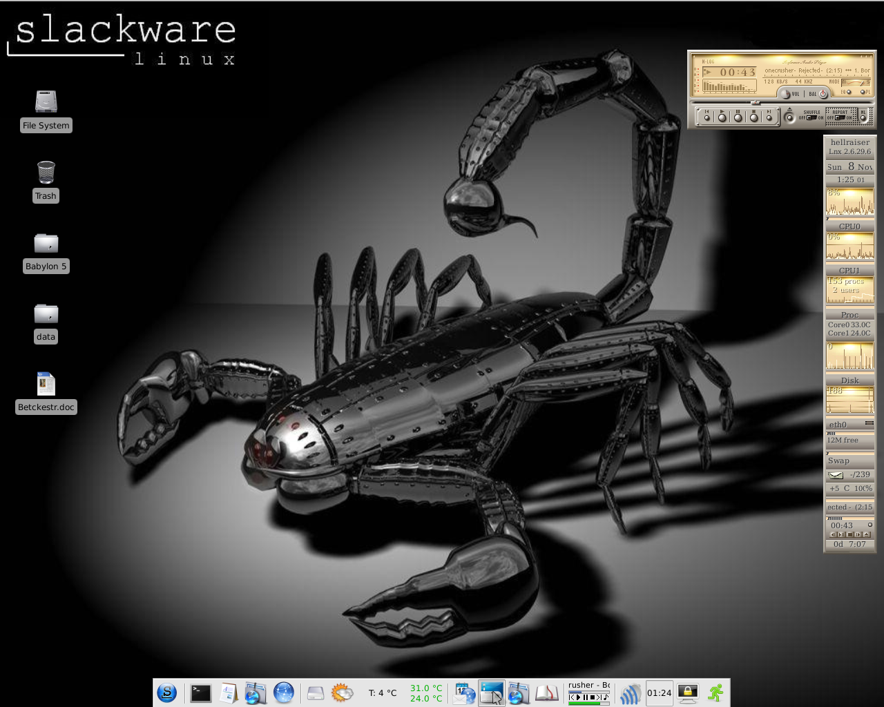Click the CPU1 label in GKrellM

tap(849, 271)
